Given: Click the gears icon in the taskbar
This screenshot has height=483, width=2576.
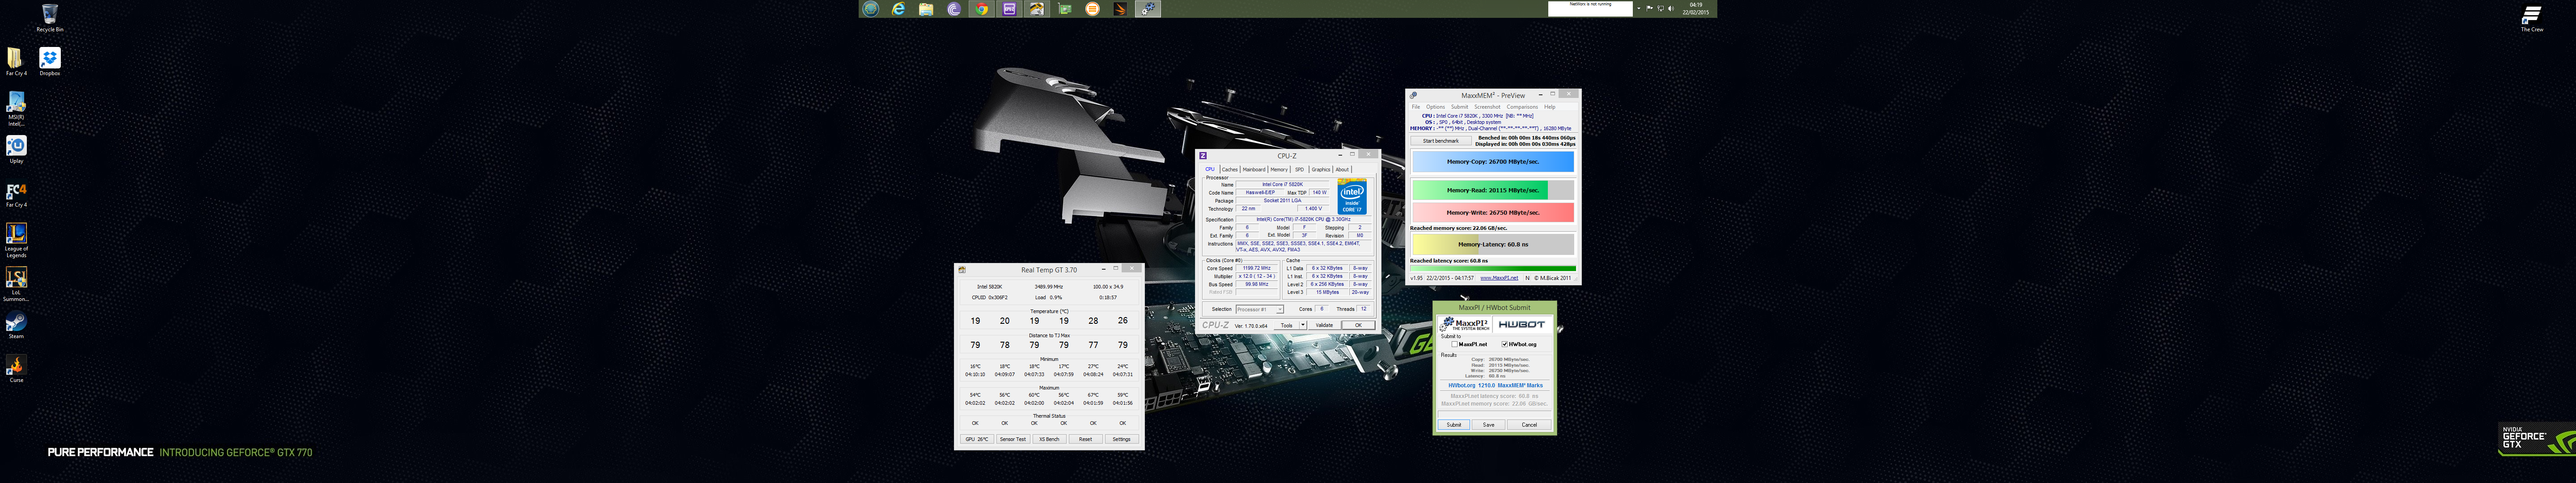Looking at the screenshot, I should coord(1148,9).
